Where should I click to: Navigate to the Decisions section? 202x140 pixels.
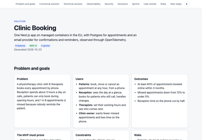click(x=123, y=4)
